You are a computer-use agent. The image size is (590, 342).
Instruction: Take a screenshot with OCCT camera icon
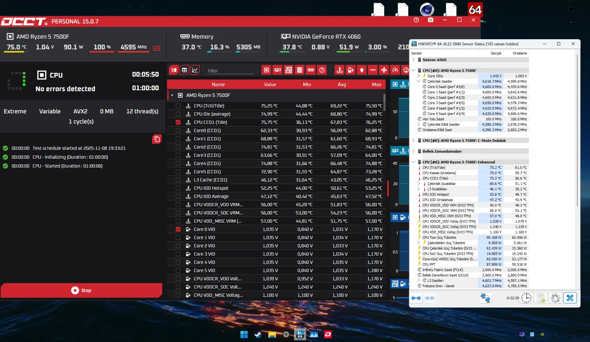tap(431, 20)
